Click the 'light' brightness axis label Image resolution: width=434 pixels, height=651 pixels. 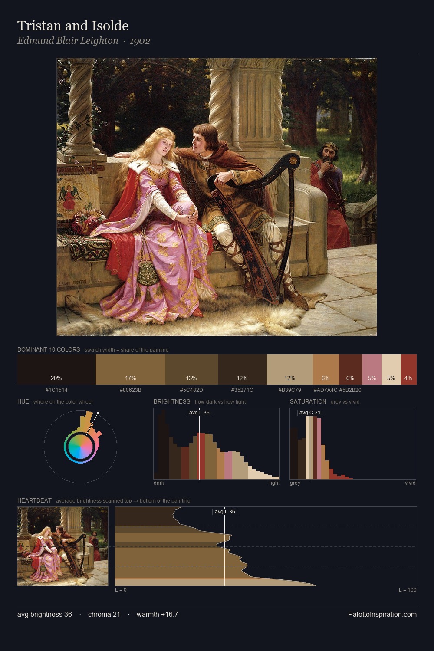(x=275, y=483)
